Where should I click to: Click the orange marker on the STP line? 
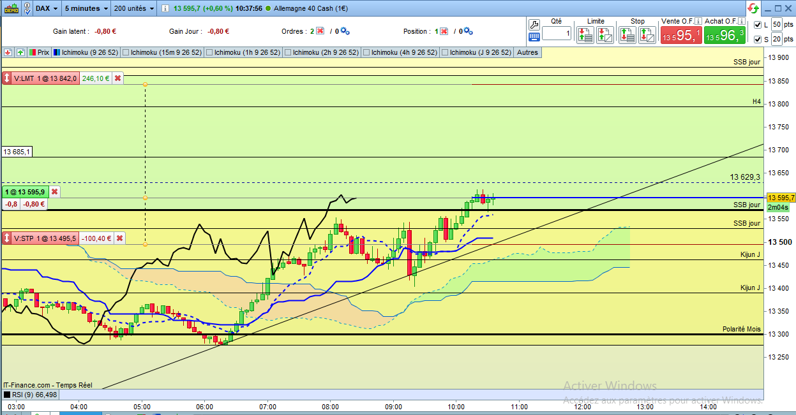tap(145, 244)
